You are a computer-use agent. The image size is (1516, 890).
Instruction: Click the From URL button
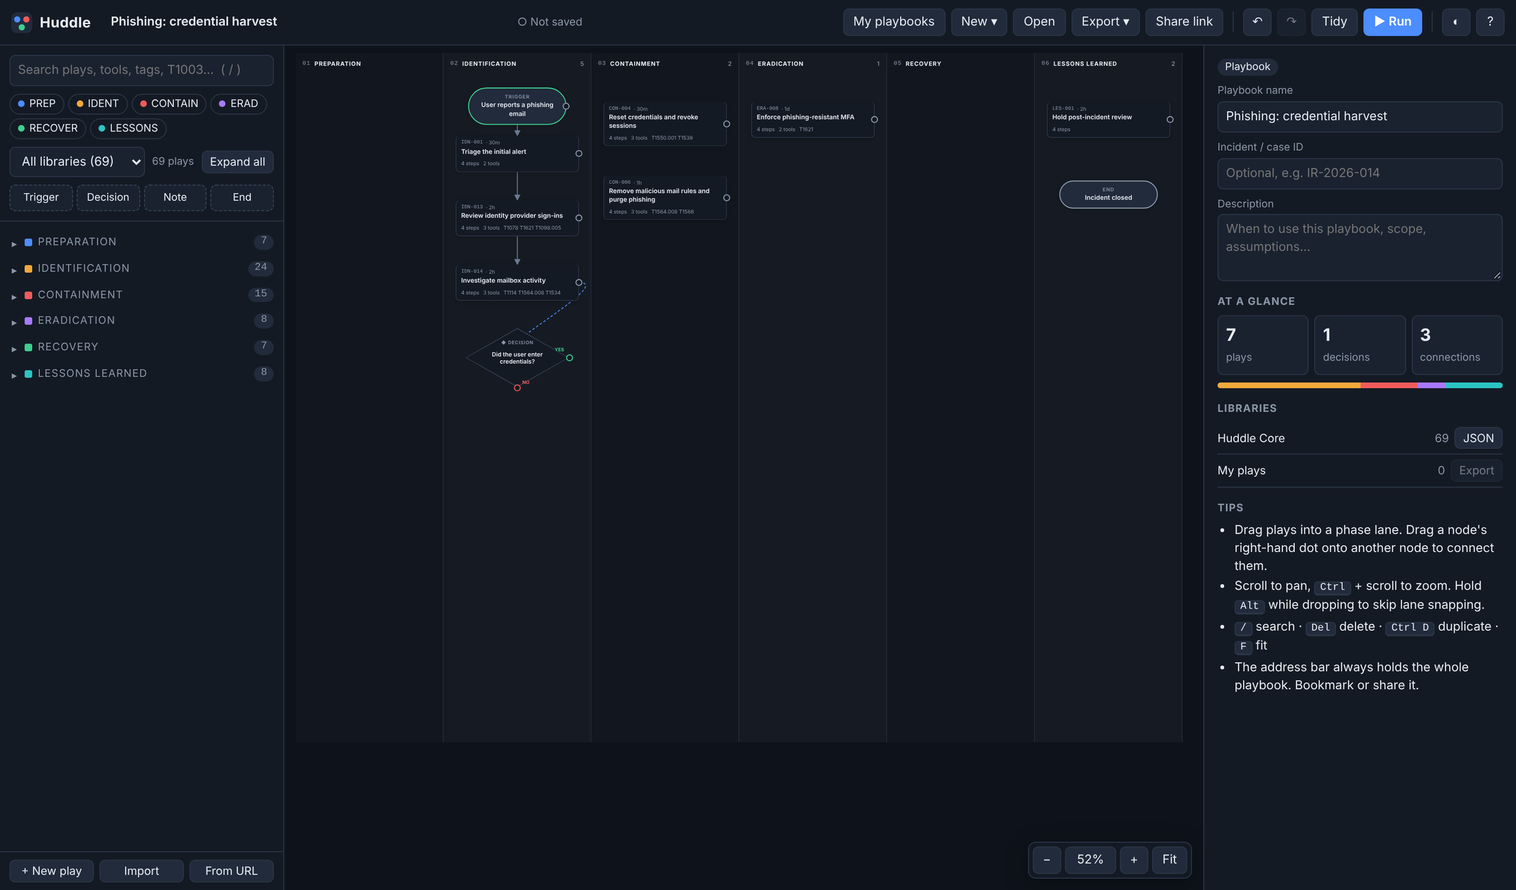[x=231, y=871]
